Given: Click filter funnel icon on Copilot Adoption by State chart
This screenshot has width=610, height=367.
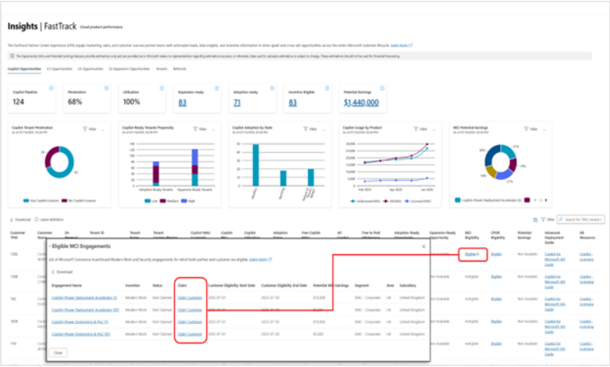Looking at the screenshot, I should [x=305, y=129].
